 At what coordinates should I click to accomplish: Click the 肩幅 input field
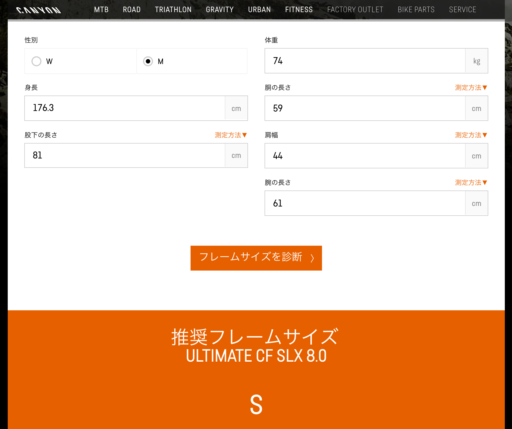365,156
